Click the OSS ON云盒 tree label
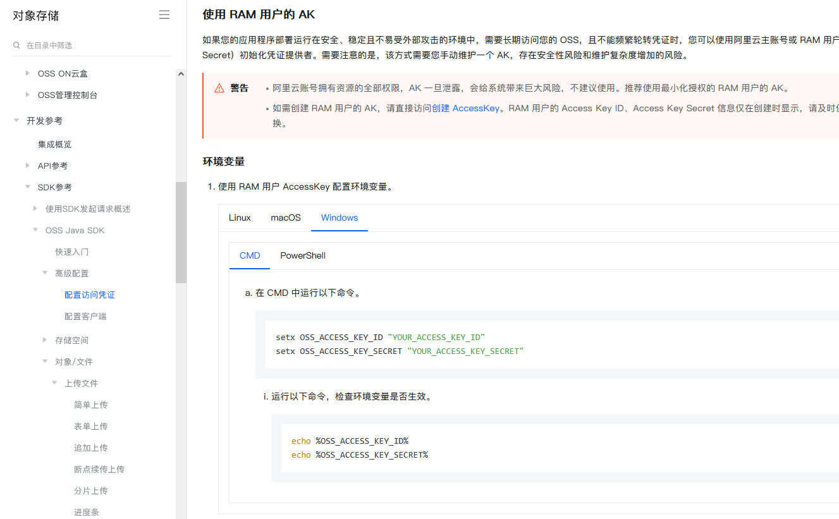The image size is (839, 519). point(63,73)
